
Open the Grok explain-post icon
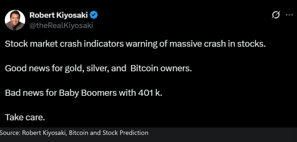[x=276, y=15]
